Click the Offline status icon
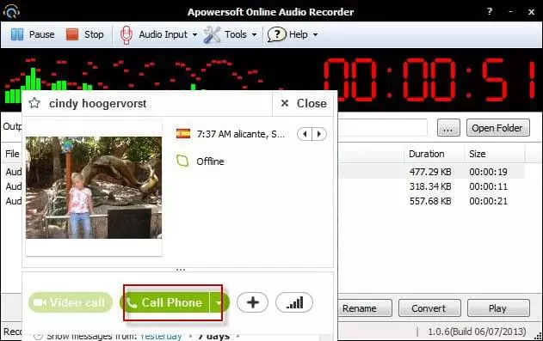The image size is (543, 341). [x=182, y=161]
